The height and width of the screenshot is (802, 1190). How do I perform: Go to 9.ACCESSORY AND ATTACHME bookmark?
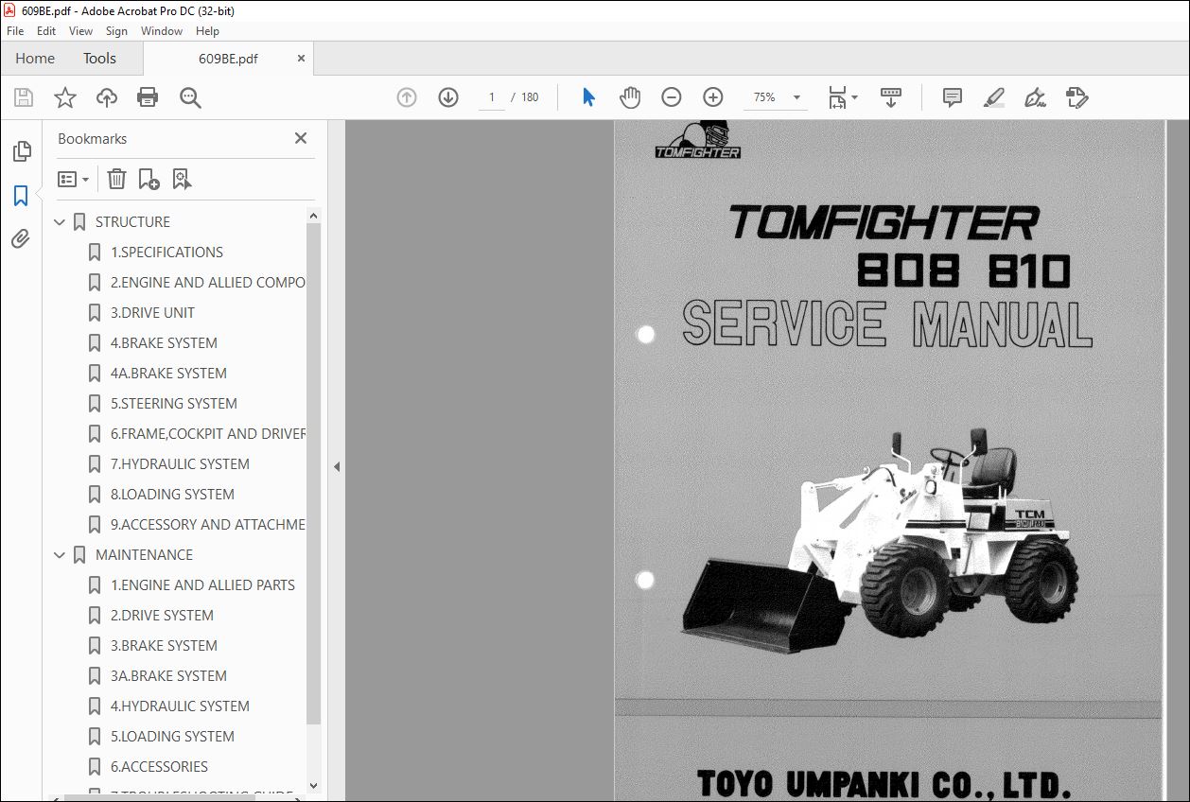click(208, 525)
